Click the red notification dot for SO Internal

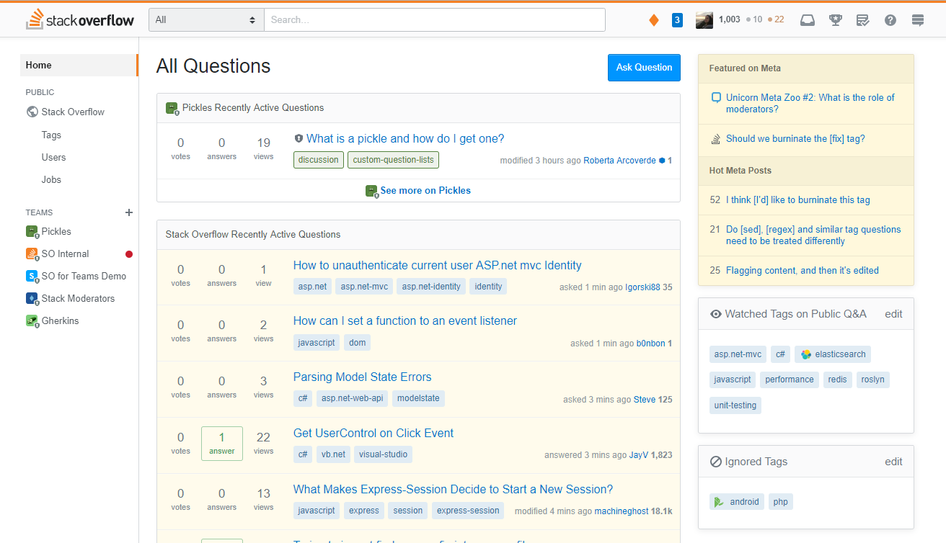click(129, 254)
